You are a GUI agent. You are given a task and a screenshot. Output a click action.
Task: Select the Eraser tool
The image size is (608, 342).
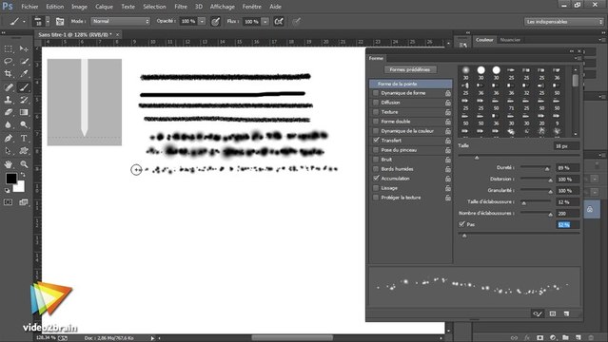click(x=9, y=112)
